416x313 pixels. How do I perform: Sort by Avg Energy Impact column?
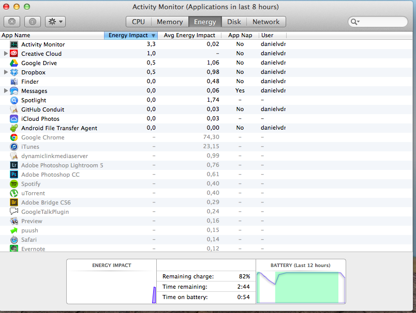point(189,35)
